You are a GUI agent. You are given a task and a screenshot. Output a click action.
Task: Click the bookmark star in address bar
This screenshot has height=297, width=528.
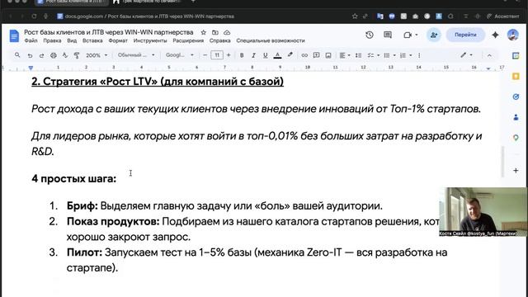[x=355, y=16]
